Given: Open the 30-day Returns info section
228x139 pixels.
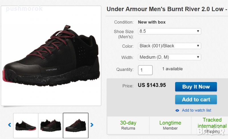Looking at the screenshot, I should [x=128, y=125].
